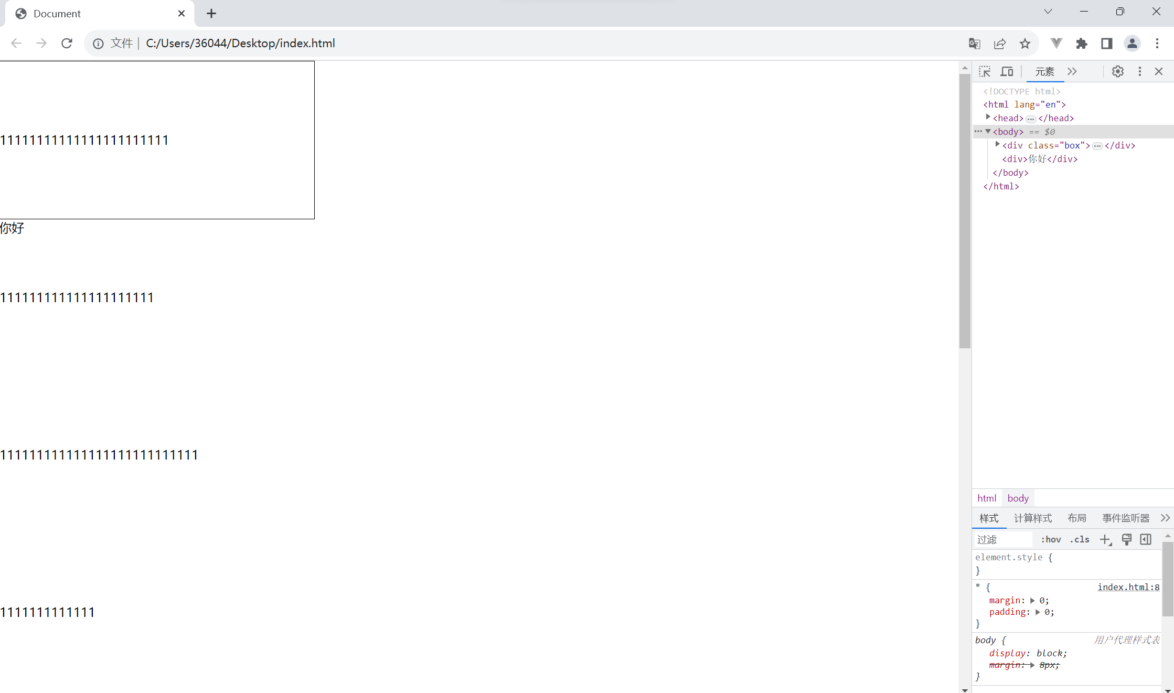
Task: Select the <div>你好</div> node
Action: click(x=1040, y=159)
